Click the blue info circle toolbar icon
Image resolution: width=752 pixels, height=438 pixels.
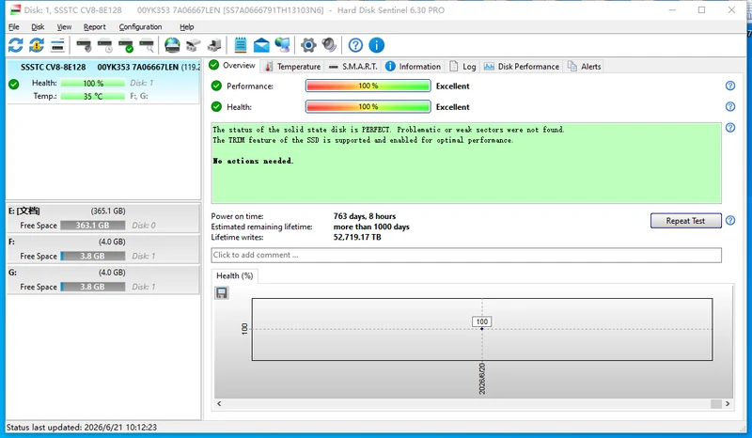coord(377,45)
